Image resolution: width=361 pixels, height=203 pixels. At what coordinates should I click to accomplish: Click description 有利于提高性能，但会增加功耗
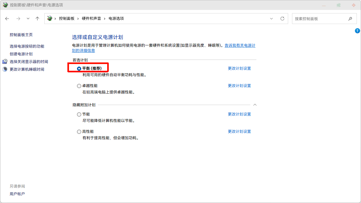(x=110, y=138)
